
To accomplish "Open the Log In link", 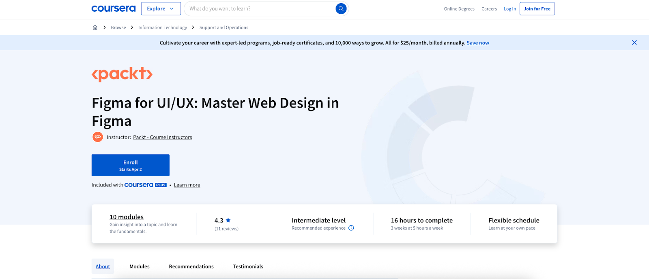I will click(x=510, y=9).
